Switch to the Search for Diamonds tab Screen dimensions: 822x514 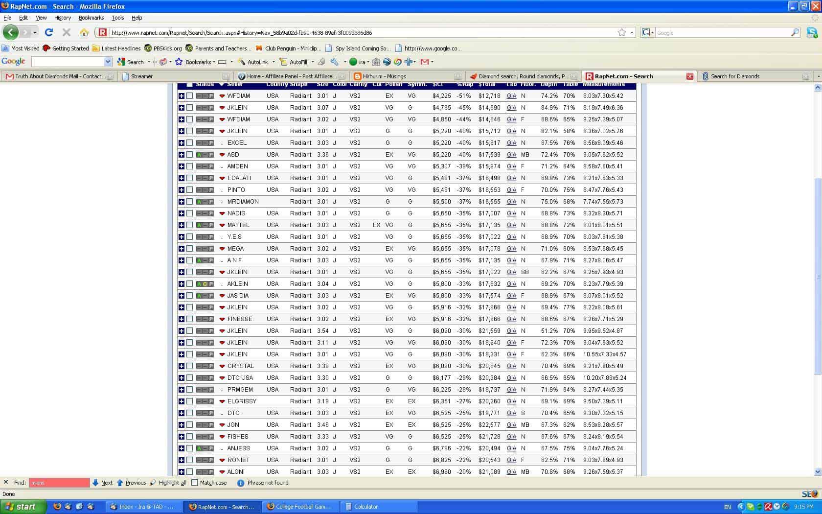[755, 76]
